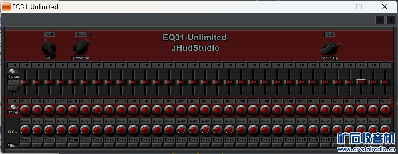The image size is (398, 154).
Task: Click the Distortion knob
Action: (x=81, y=47)
